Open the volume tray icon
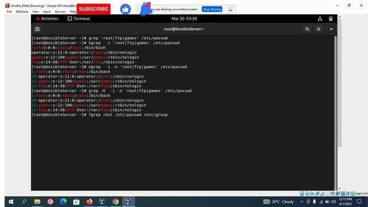Viewport: 368px width, 207px height. (333, 202)
